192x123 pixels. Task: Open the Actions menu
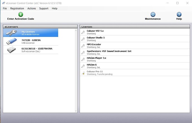(x=32, y=8)
